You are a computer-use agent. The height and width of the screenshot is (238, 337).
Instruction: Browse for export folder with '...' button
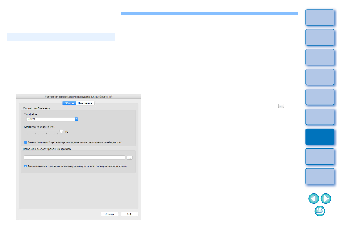click(130, 158)
